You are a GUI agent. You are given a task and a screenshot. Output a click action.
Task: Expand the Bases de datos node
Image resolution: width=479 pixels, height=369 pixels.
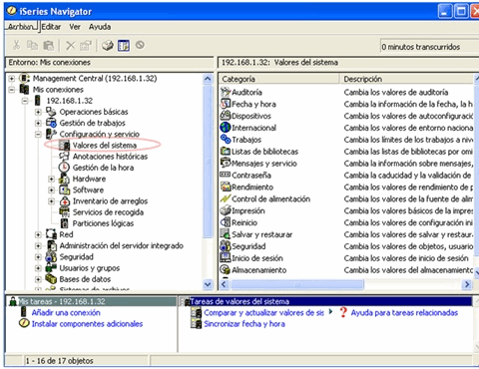point(38,279)
